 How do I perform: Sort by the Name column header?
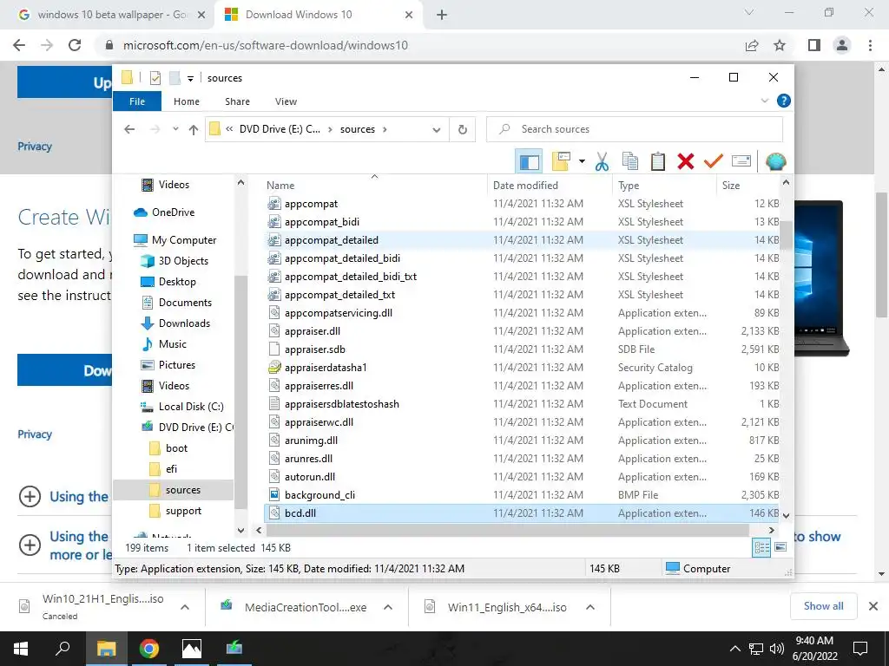point(374,186)
